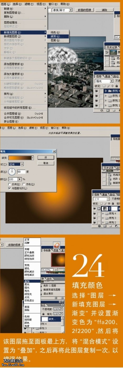The image size is (123, 368).
Task: Open the 径向 style dropdown
Action: 22,164
